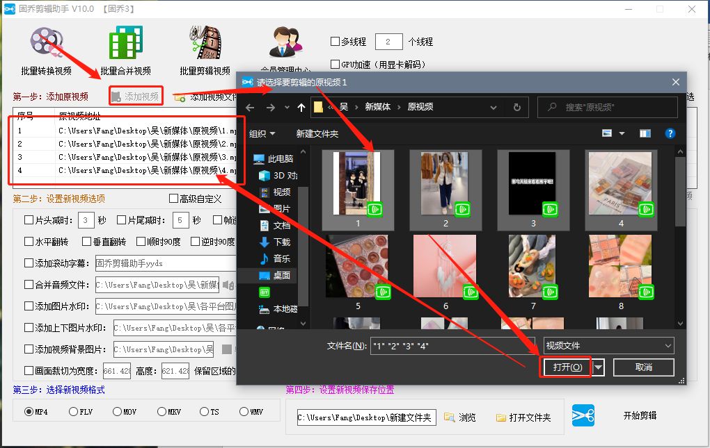The width and height of the screenshot is (710, 448).
Task: Open 批量合并视频 batch merge tool
Action: coord(125,42)
